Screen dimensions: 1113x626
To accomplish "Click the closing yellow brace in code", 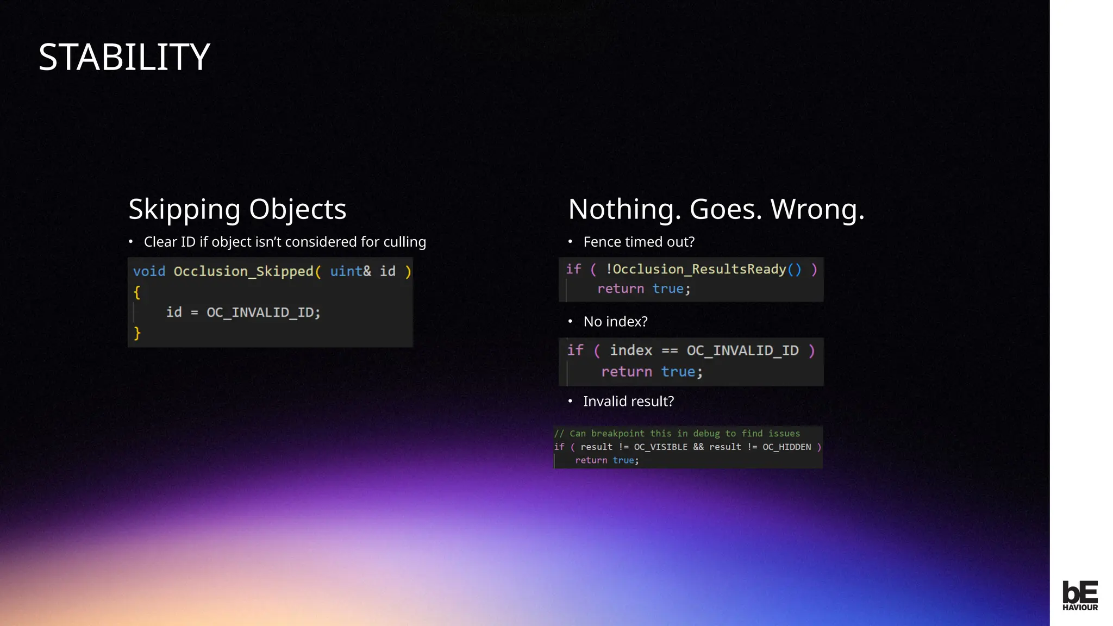I will click(137, 333).
